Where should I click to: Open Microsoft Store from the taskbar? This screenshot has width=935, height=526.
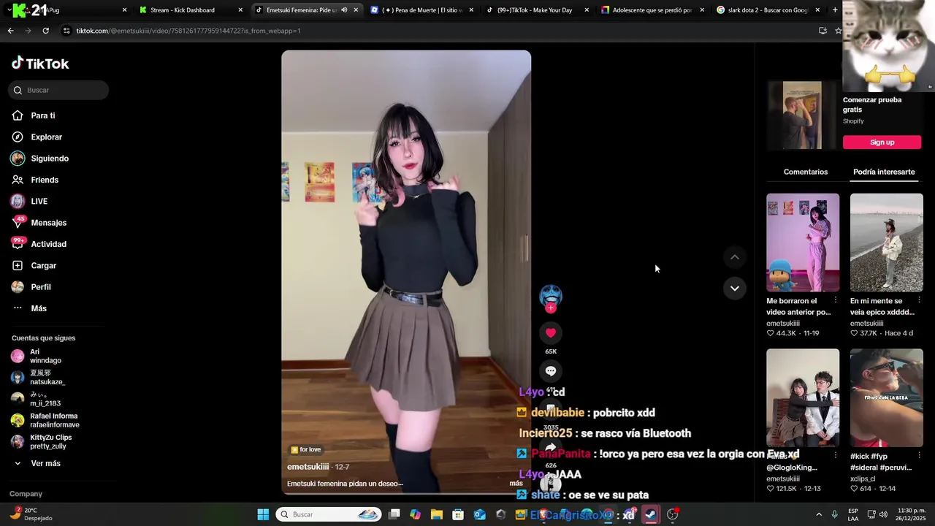point(458,514)
